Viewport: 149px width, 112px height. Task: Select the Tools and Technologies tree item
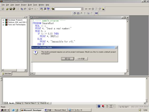point(17,25)
